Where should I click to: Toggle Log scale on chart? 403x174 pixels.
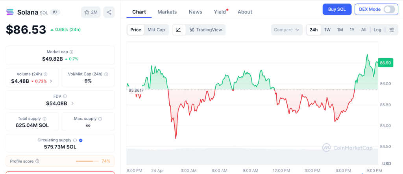click(x=377, y=30)
